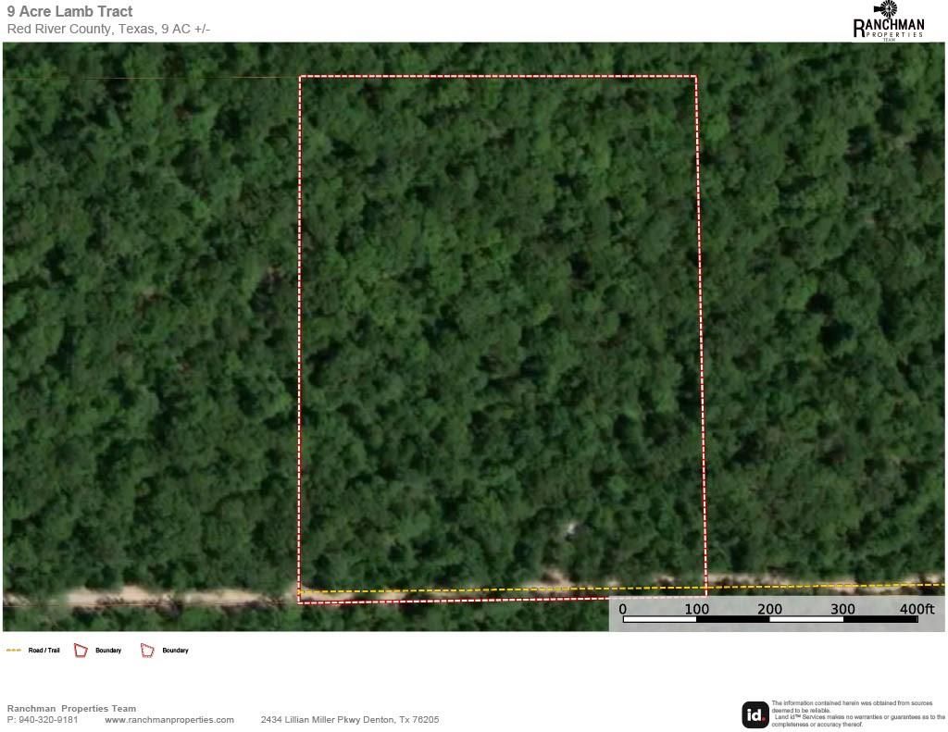Click the small white structure inside the tract
Image resolution: width=948 pixels, height=732 pixels.
coord(571,528)
